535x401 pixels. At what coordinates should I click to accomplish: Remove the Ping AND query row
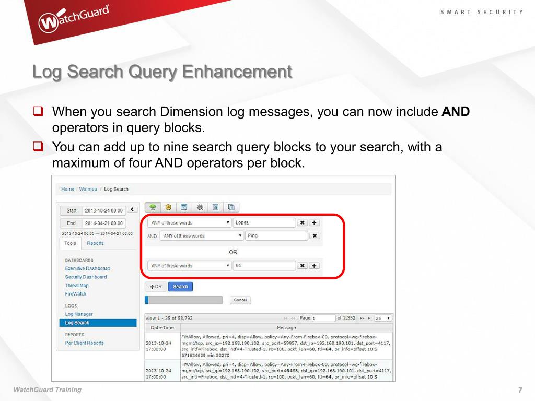coord(315,235)
